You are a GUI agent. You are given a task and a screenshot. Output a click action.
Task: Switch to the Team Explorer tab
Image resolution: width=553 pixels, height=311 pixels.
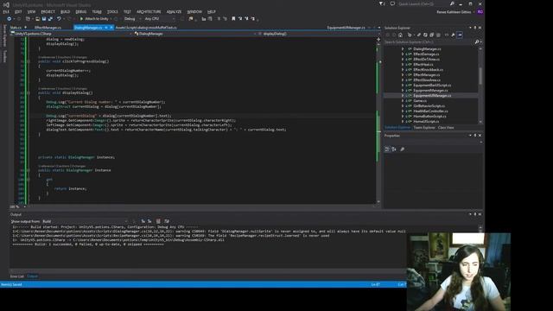[x=424, y=128]
